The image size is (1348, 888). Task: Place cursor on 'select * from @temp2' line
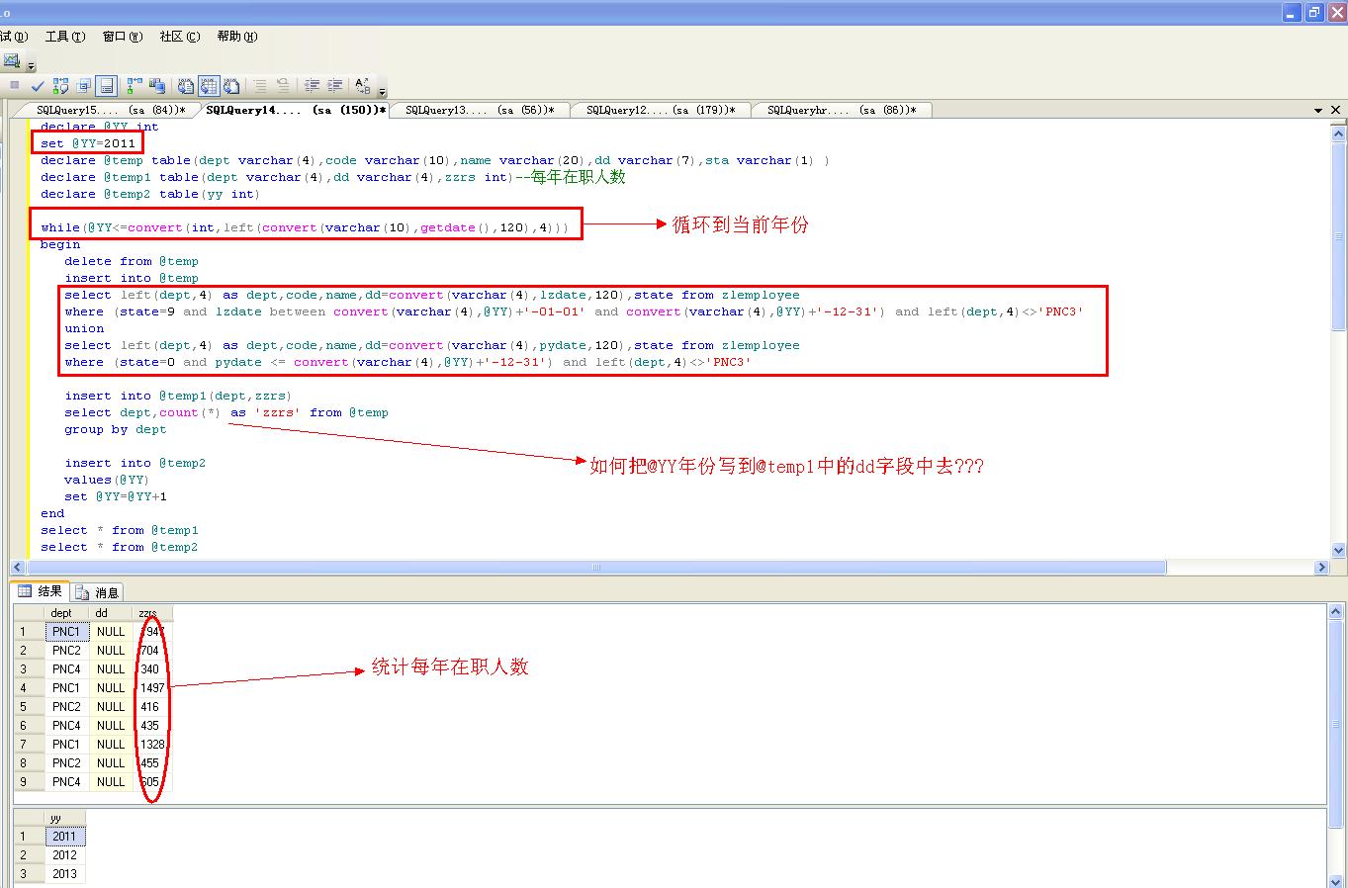(120, 547)
